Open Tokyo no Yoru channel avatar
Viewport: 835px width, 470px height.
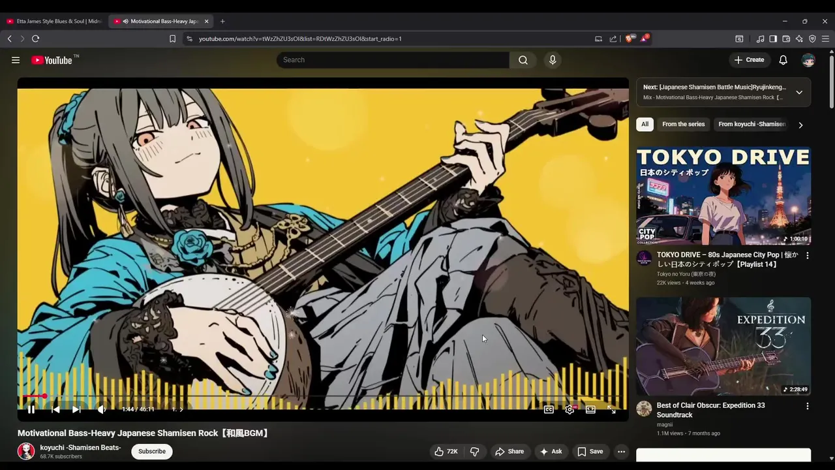pyautogui.click(x=644, y=258)
